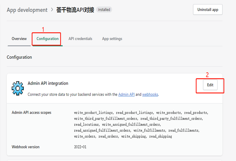The width and height of the screenshot is (236, 161).
Task: Go back to App development breadcrumb
Action: coord(27,10)
